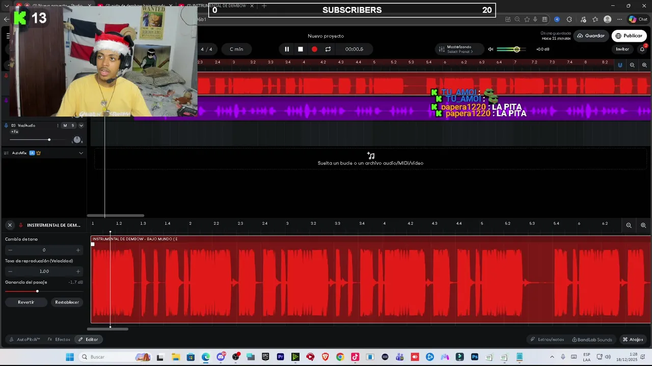This screenshot has height=366, width=652.
Task: Increase Tasa de reproducción with plus
Action: pyautogui.click(x=78, y=271)
